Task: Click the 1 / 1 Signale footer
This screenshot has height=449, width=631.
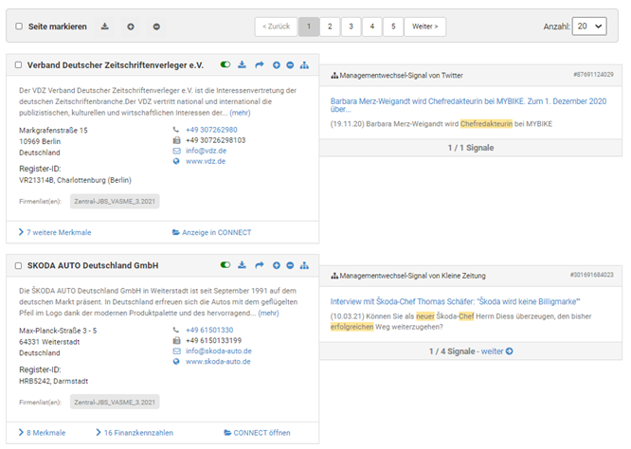Action: point(471,148)
